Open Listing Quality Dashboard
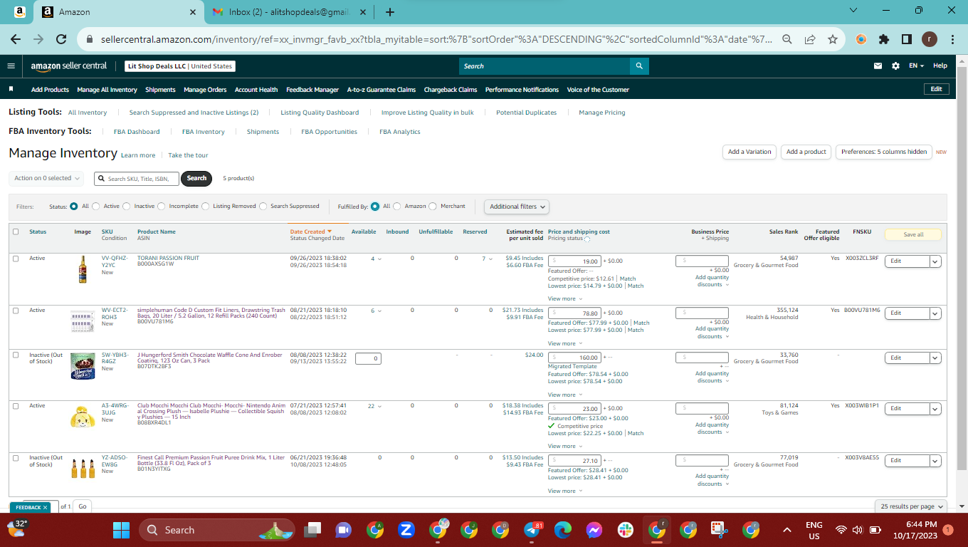The width and height of the screenshot is (968, 547). pos(320,113)
